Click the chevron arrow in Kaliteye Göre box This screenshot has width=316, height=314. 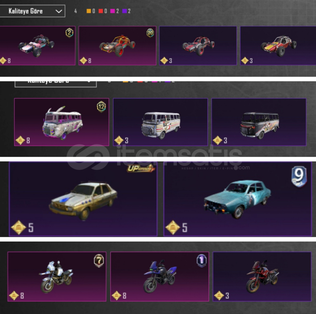(x=59, y=11)
